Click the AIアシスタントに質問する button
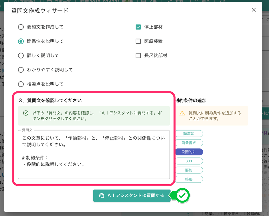 pos(132,195)
